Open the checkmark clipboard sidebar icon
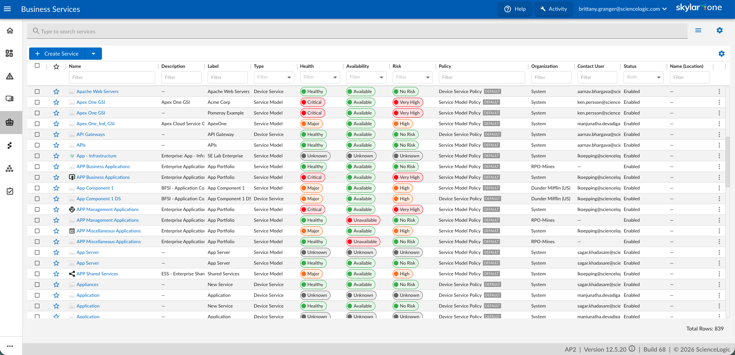The image size is (735, 355). (10, 191)
